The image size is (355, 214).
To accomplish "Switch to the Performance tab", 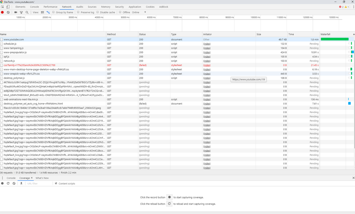I will [x=50, y=7].
